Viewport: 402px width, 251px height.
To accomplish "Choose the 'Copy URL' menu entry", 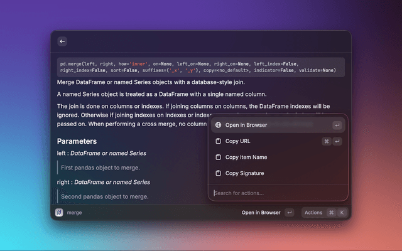I will (237, 141).
